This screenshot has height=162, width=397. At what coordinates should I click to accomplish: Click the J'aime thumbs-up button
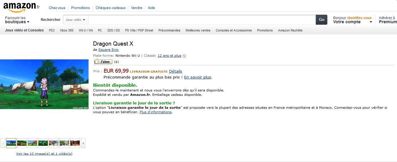(x=103, y=61)
